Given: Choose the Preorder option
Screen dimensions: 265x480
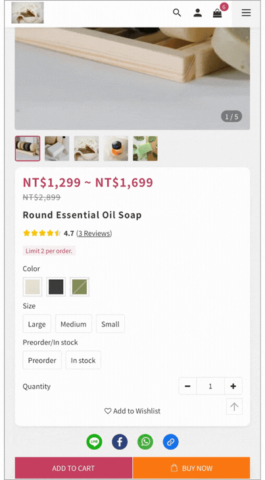Looking at the screenshot, I should [x=42, y=360].
